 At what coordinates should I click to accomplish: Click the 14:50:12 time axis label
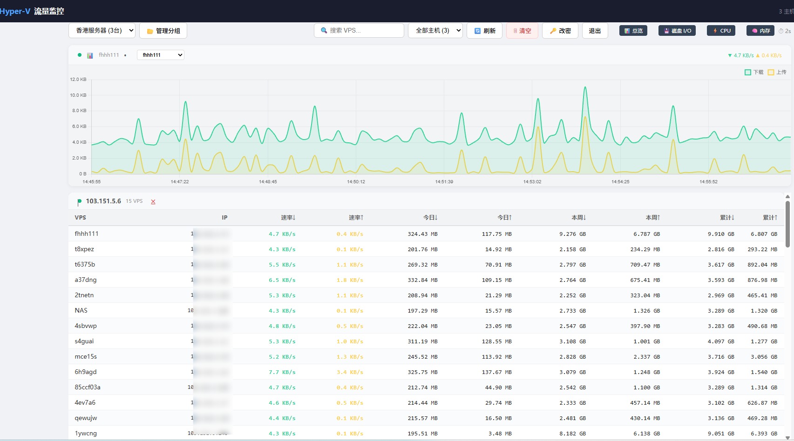point(356,182)
